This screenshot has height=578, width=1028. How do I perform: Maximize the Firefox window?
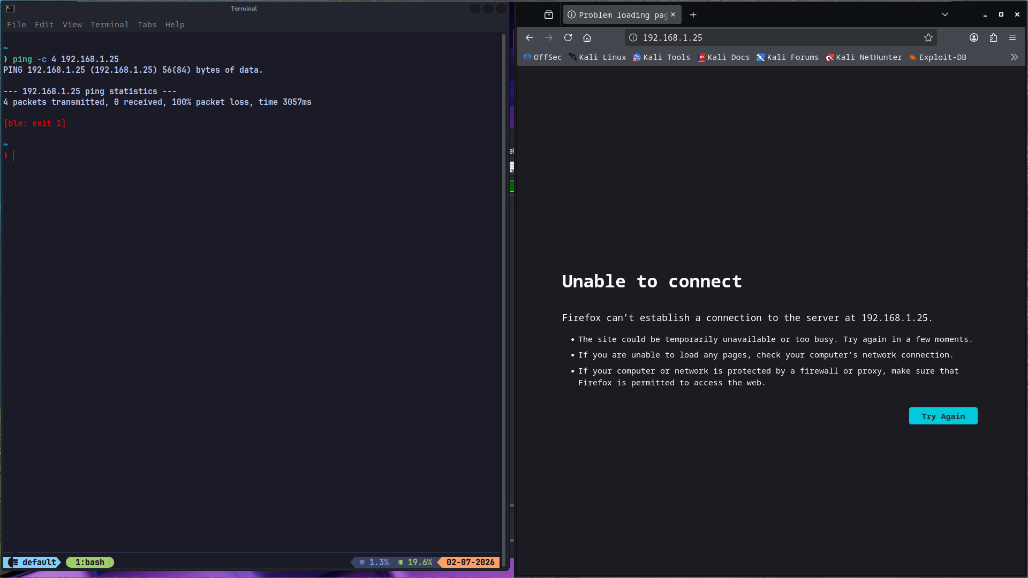coord(1001,14)
